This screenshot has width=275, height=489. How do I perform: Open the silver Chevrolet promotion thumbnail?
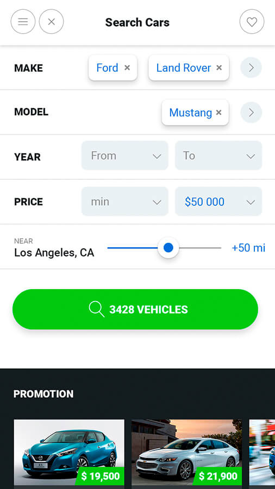click(186, 454)
